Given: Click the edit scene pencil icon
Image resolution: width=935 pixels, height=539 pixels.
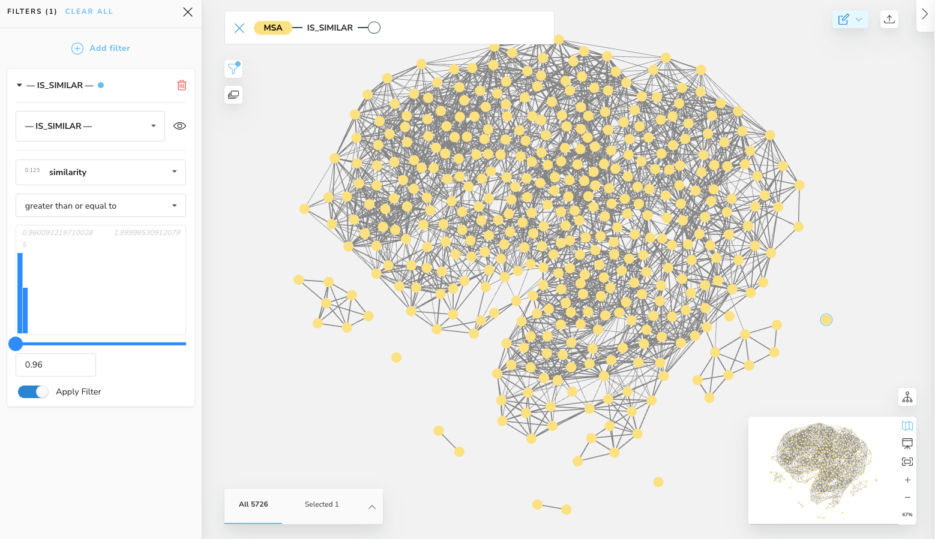Looking at the screenshot, I should click(x=843, y=19).
